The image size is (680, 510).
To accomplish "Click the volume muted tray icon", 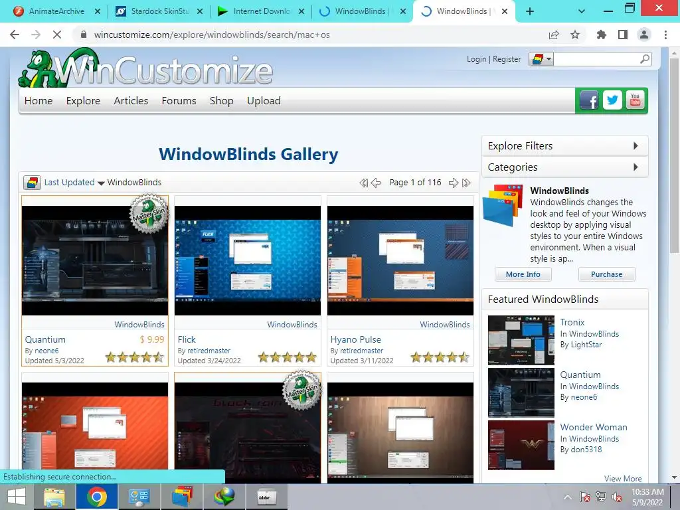I will [617, 497].
